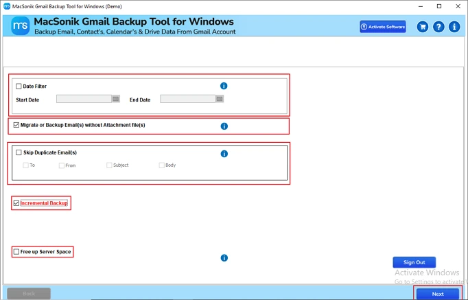Tick the Subject duplicate criteria checkbox
The image size is (468, 300).
109,165
